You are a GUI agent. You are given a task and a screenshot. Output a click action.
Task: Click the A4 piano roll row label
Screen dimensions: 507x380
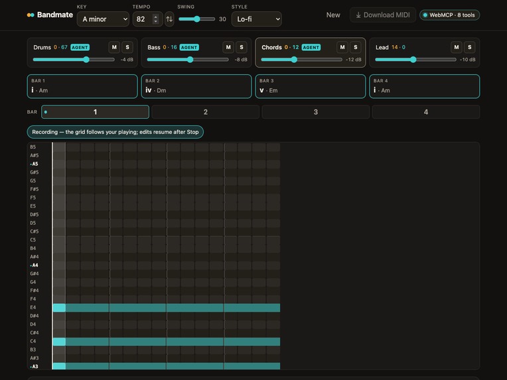[x=35, y=265]
